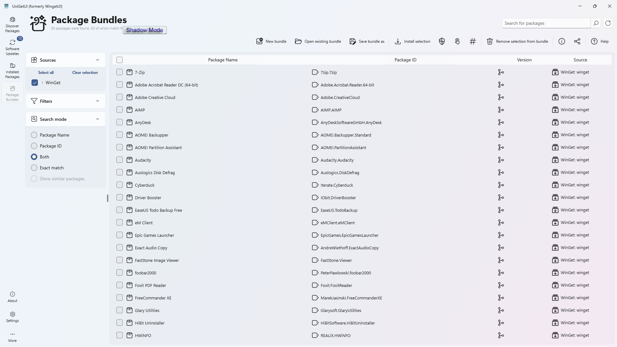Click the reload packages refresh icon
617x347 pixels.
click(x=608, y=23)
